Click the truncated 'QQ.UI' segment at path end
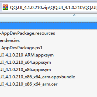This screenshot has height=97, width=97. 91,8
